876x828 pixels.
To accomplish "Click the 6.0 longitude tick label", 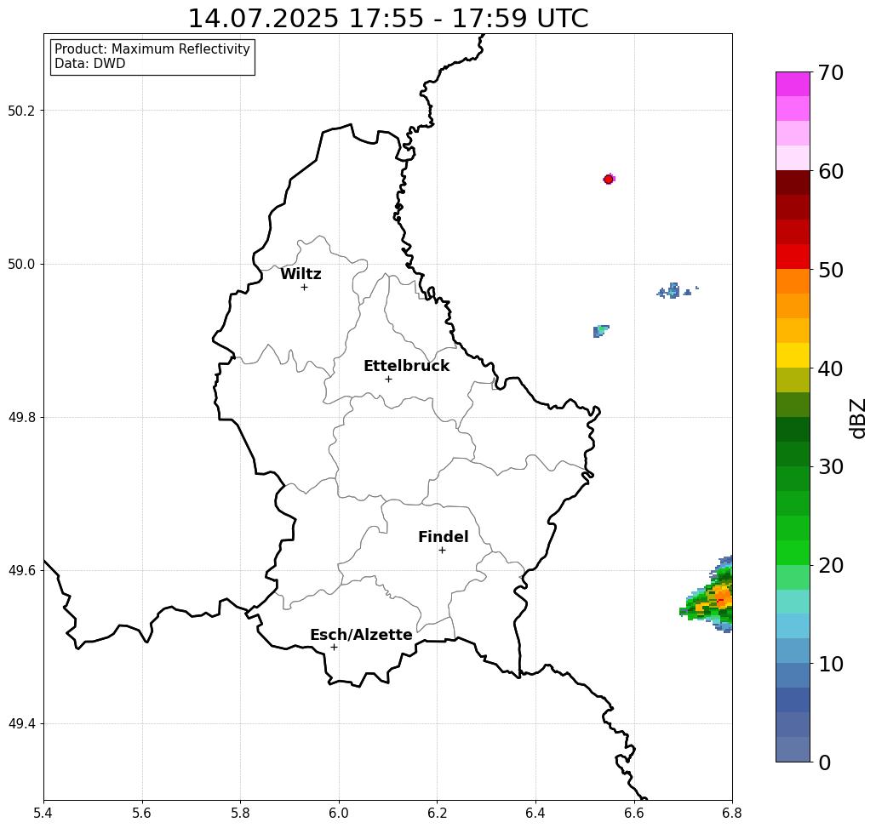I will click(x=339, y=813).
